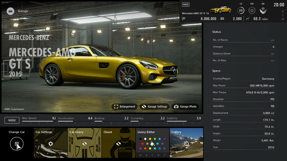Click the Enlargement button
Viewport: 287px width, 161px height.
(124, 107)
